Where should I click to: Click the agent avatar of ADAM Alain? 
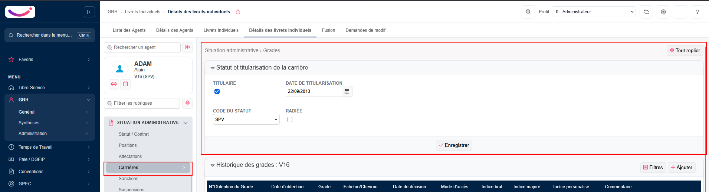(120, 69)
